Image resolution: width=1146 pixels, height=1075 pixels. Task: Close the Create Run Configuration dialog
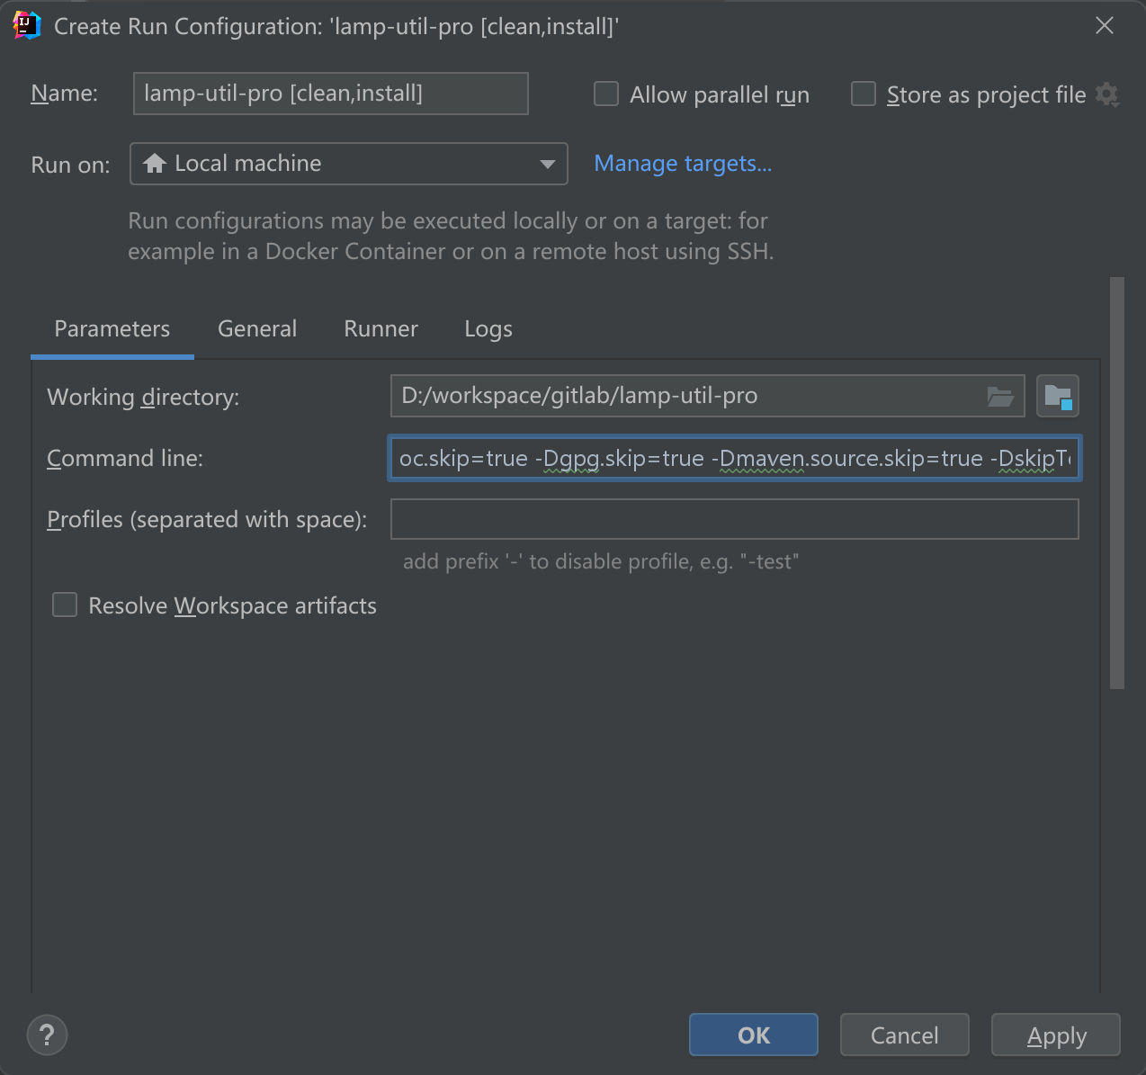[1105, 26]
